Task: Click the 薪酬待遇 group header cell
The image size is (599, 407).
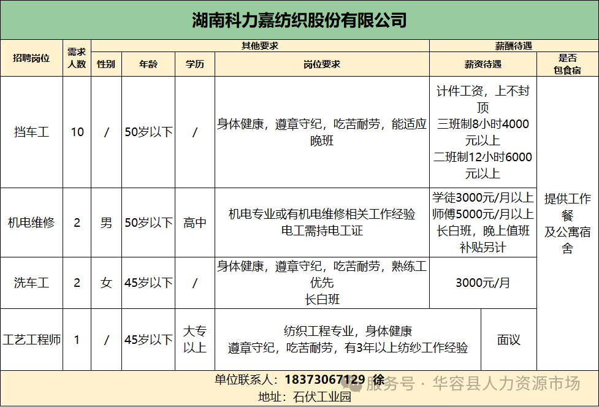Action: tap(514, 46)
